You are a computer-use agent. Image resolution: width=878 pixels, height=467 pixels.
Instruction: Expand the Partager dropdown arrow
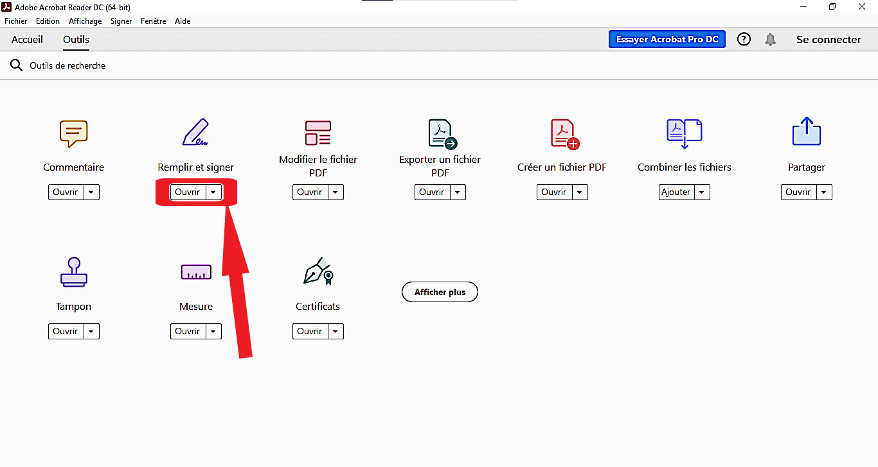click(824, 192)
